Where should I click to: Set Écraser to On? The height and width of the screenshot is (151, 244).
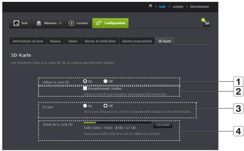85,106
